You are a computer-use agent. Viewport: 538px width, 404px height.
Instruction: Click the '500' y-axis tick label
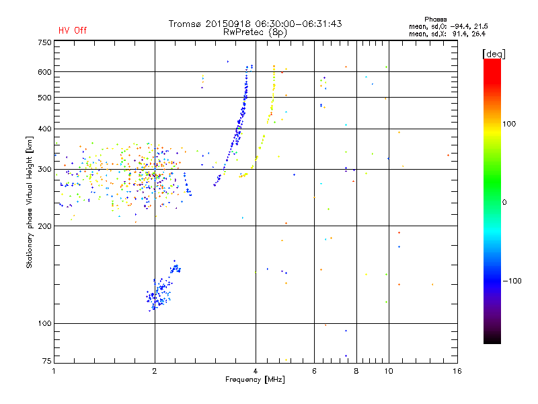(45, 98)
